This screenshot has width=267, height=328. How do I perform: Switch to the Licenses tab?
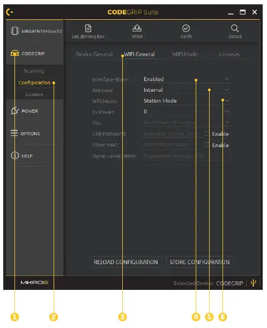click(x=229, y=54)
